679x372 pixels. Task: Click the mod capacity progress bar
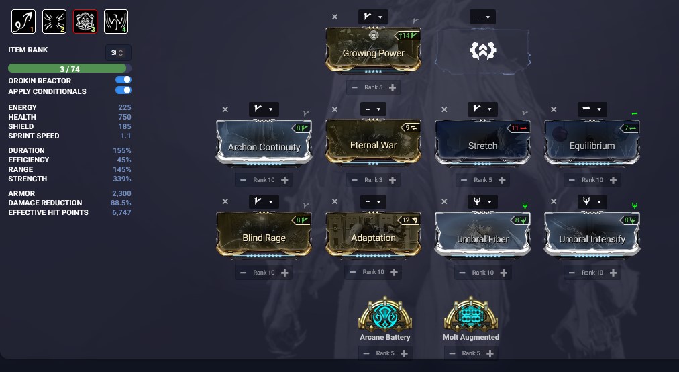[70, 68]
